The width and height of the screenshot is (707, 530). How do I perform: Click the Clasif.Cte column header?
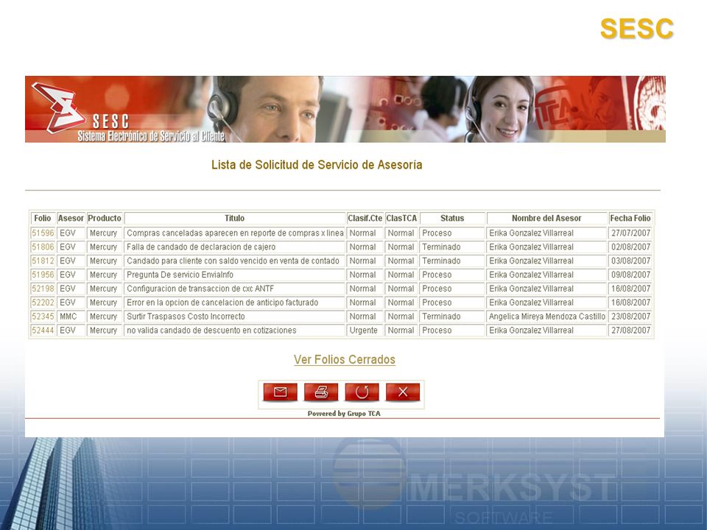[x=365, y=218]
